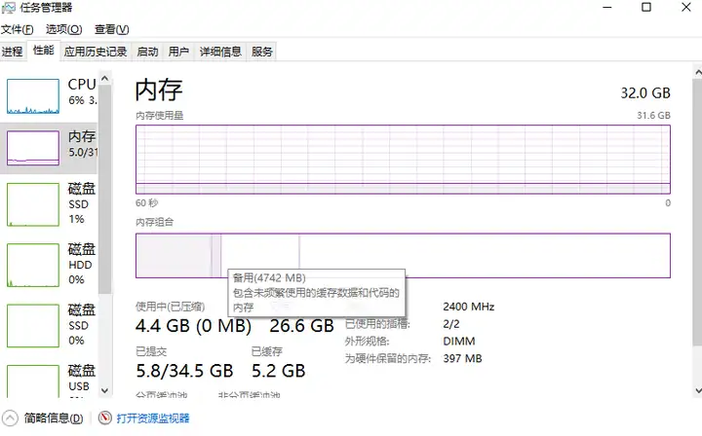This screenshot has width=702, height=436.
Task: Click the Task Manager app icon
Action: click(x=10, y=9)
